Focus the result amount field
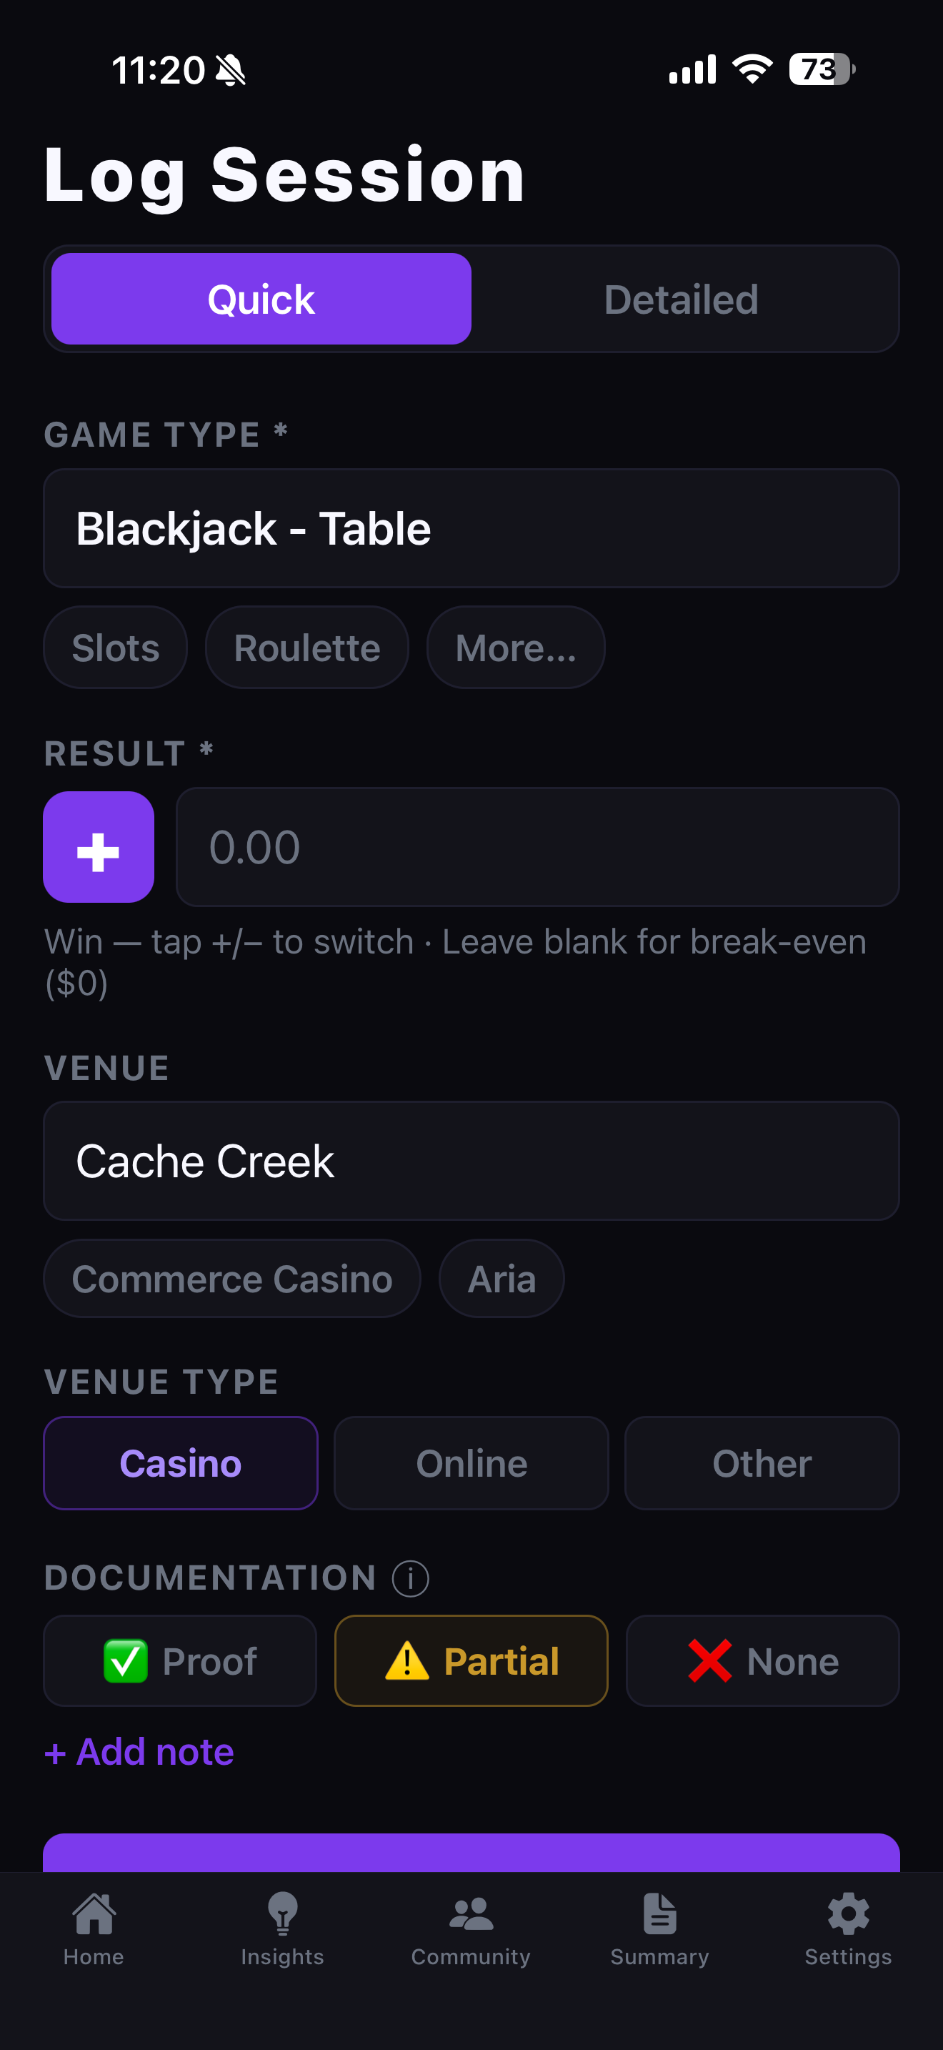 coord(537,847)
